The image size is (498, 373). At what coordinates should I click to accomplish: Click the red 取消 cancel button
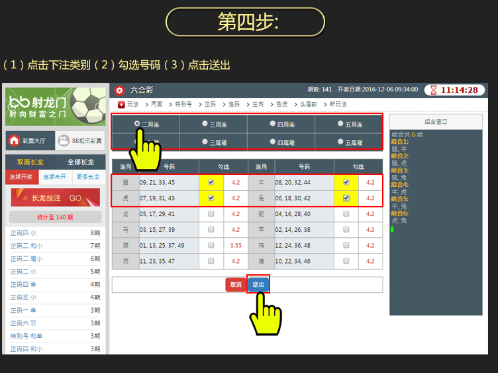click(x=235, y=284)
